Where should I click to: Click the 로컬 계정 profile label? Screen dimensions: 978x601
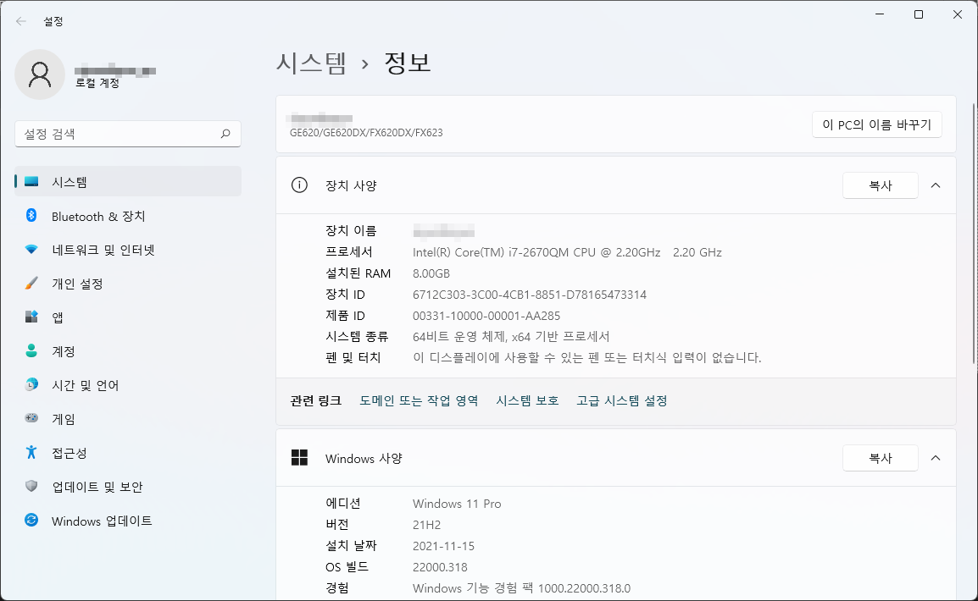click(97, 83)
